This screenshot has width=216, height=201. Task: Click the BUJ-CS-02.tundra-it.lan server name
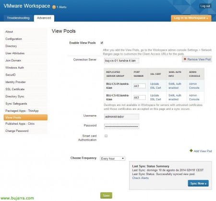[118, 97]
